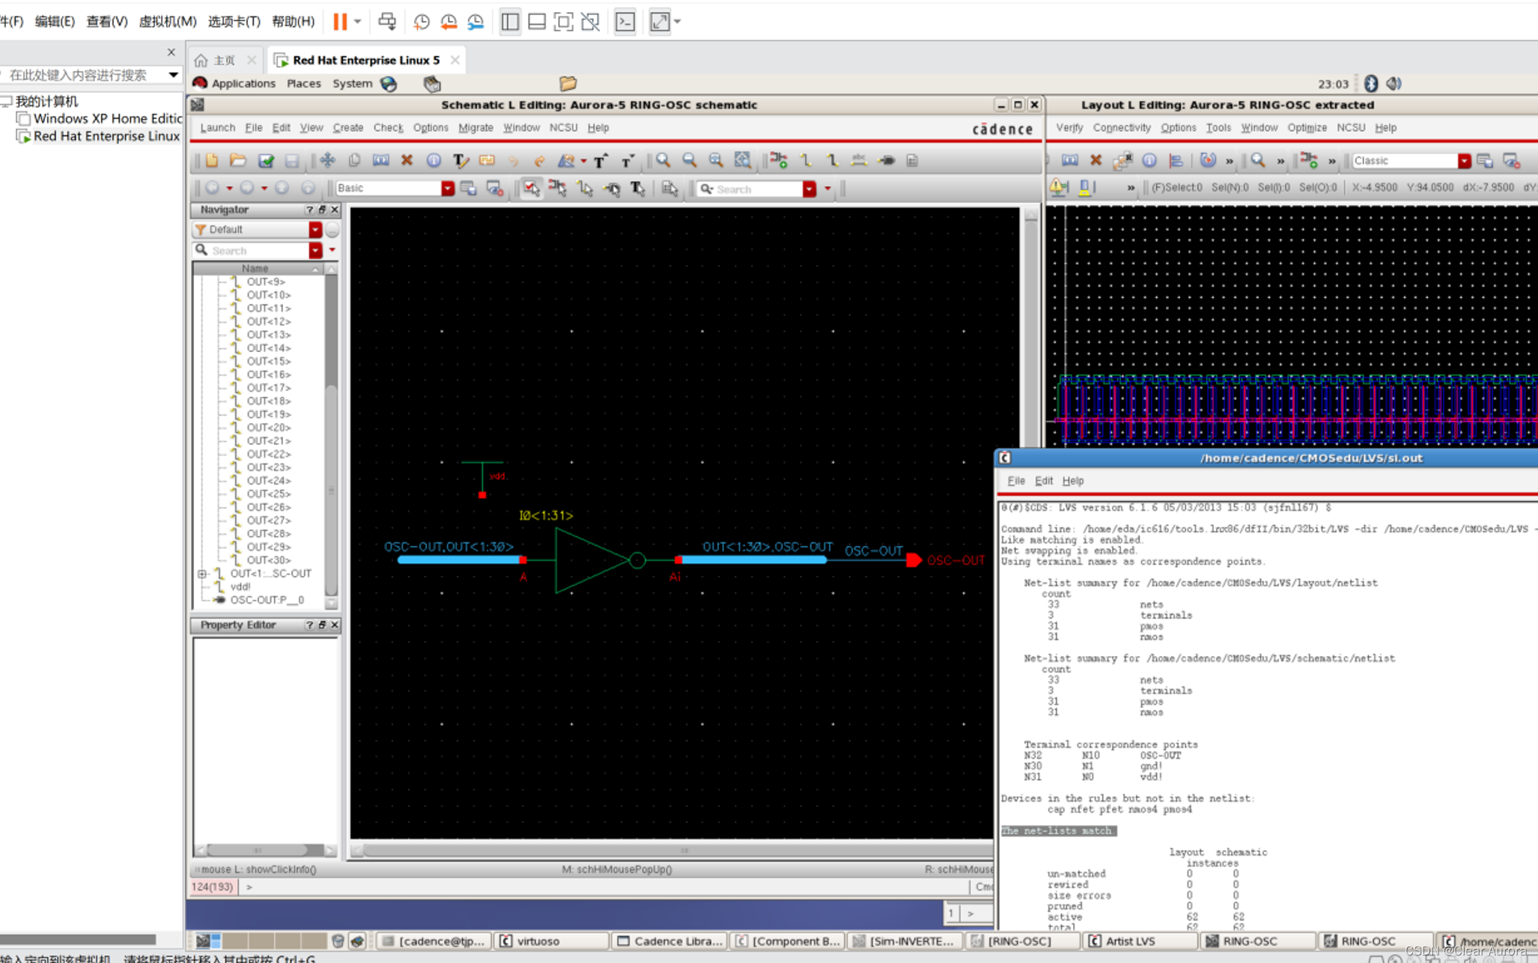Click the VMware full screen icon
This screenshot has height=963, width=1538.
563,22
